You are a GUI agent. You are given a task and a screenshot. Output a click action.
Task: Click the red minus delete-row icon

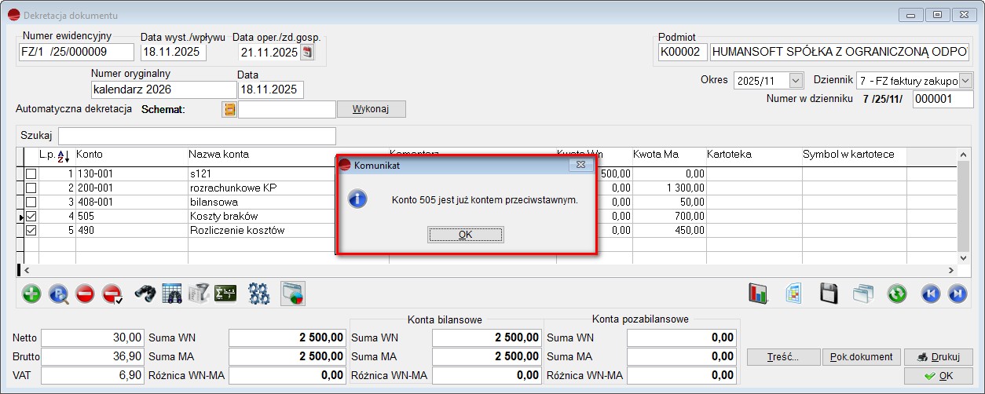[x=85, y=294]
